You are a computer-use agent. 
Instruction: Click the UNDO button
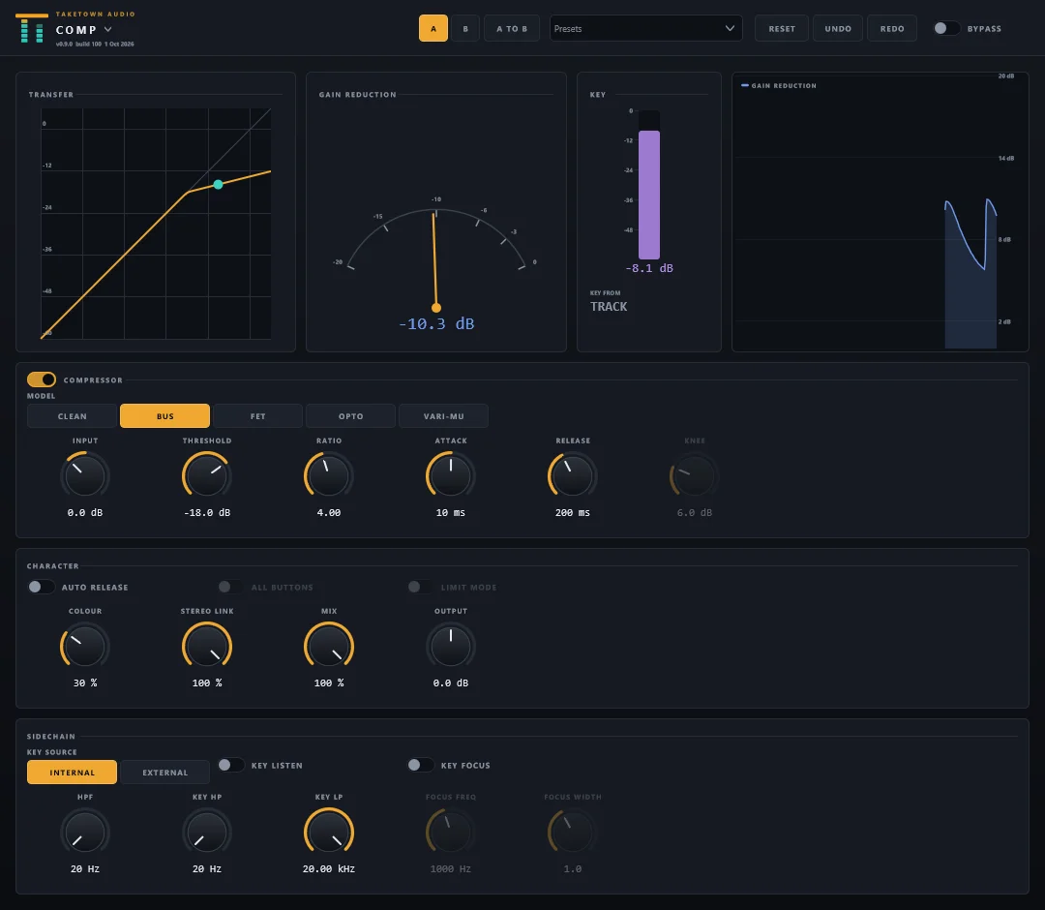pyautogui.click(x=838, y=29)
